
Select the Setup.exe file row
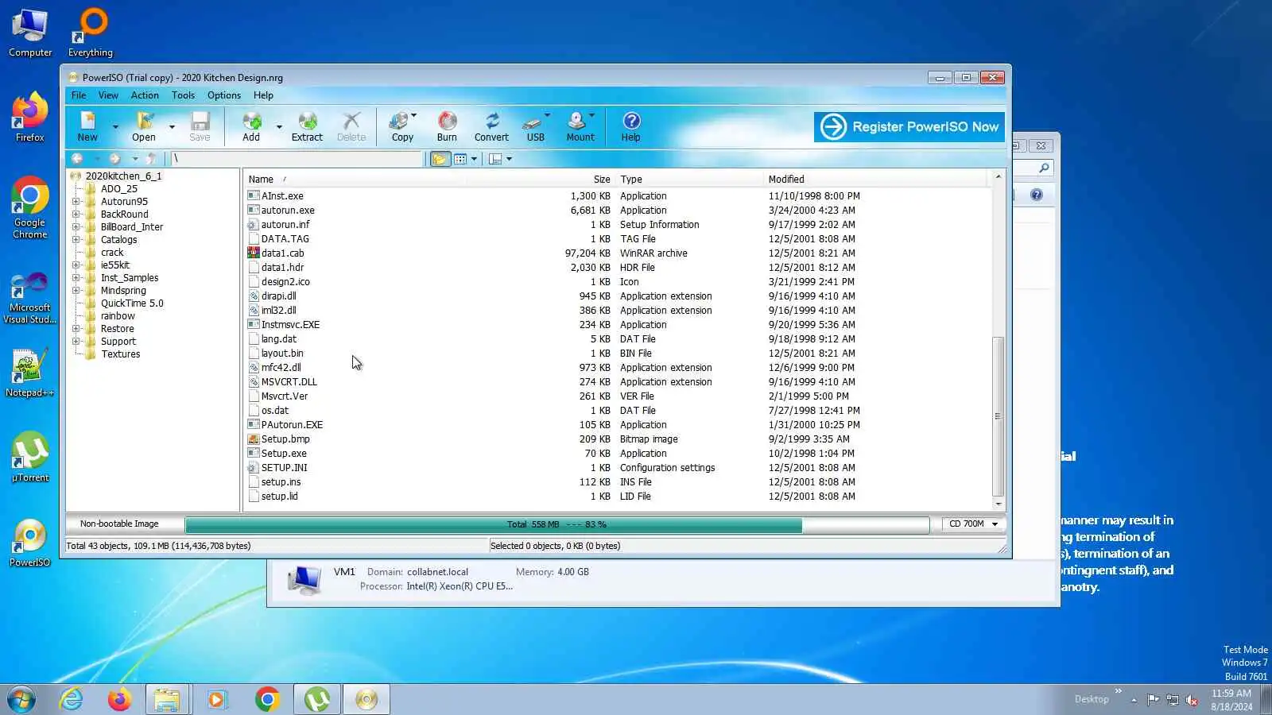(x=284, y=454)
